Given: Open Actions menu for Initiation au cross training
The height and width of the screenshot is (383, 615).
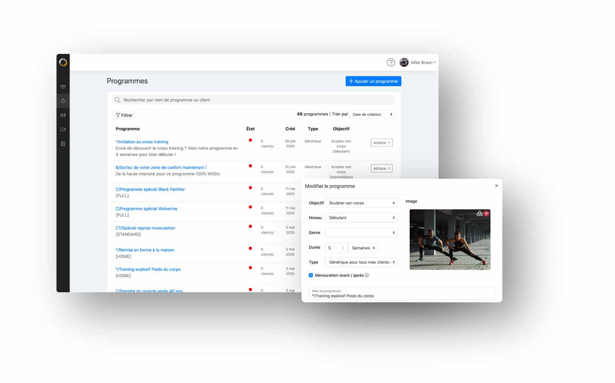Looking at the screenshot, I should click(x=381, y=143).
